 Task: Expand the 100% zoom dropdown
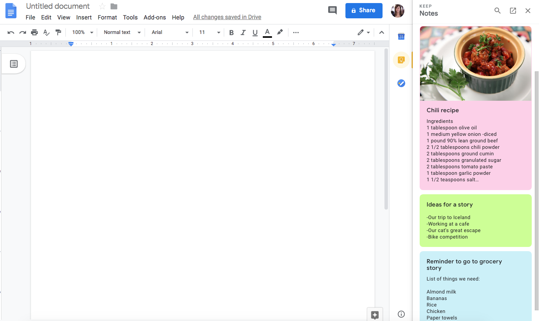[x=83, y=32]
